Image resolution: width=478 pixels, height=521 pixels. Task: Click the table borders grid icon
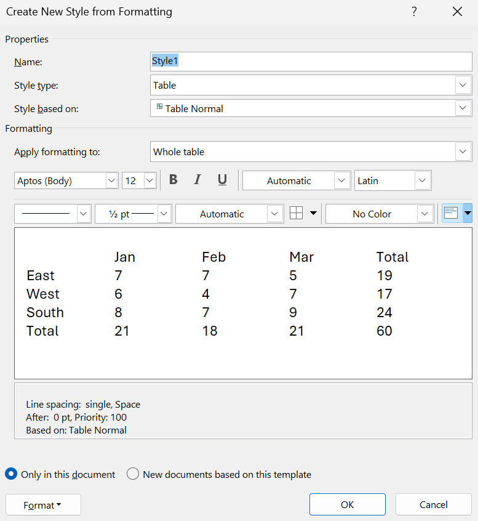coord(297,214)
